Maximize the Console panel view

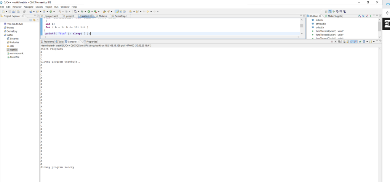379,42
